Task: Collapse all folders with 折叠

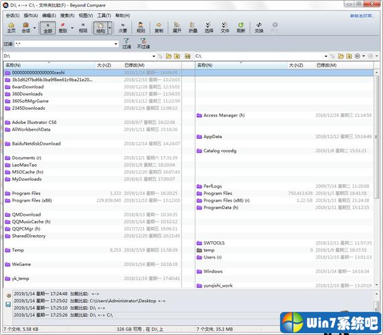Action: pos(193,27)
